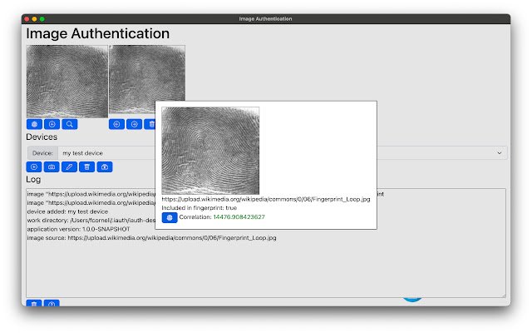Minimize the window with the yellow button
The width and height of the screenshot is (532, 333).
pos(34,19)
